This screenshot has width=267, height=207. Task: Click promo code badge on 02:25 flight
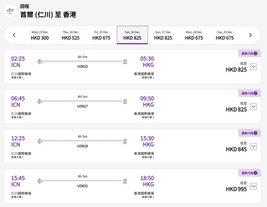click(x=250, y=54)
